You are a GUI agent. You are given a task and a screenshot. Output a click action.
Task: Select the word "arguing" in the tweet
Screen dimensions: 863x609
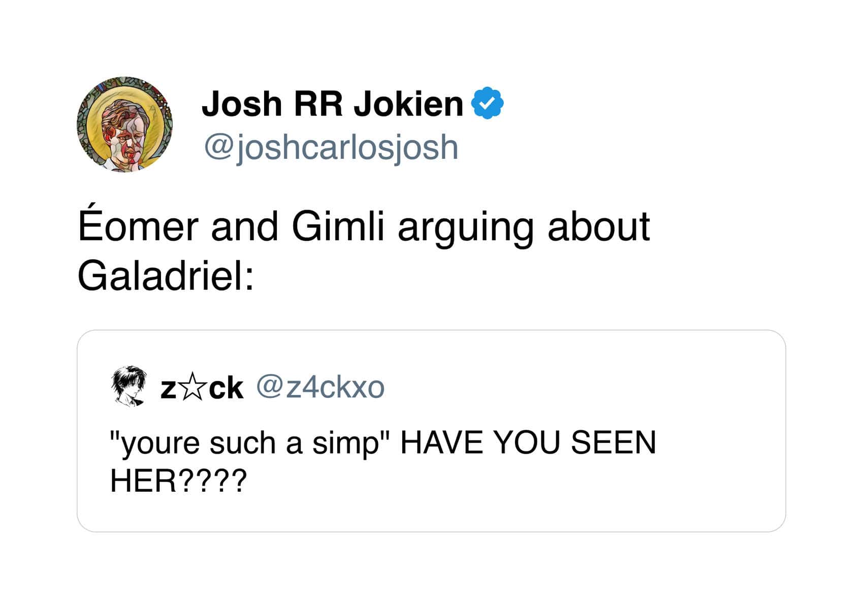point(465,227)
